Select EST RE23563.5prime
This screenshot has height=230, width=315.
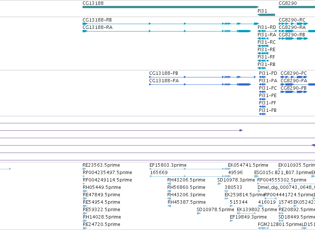[101, 165]
